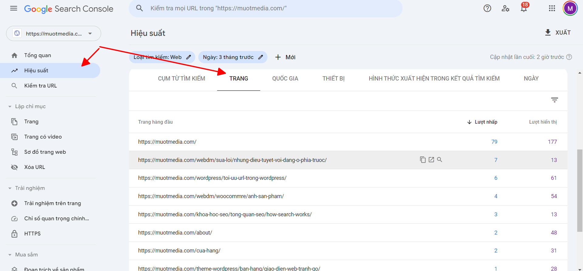Select the https://muotmedia.com/ row
Image resolution: width=583 pixels, height=271 pixels.
pos(348,142)
